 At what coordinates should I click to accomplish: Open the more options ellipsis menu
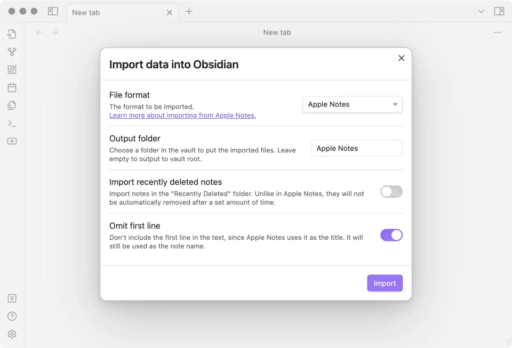click(x=497, y=33)
